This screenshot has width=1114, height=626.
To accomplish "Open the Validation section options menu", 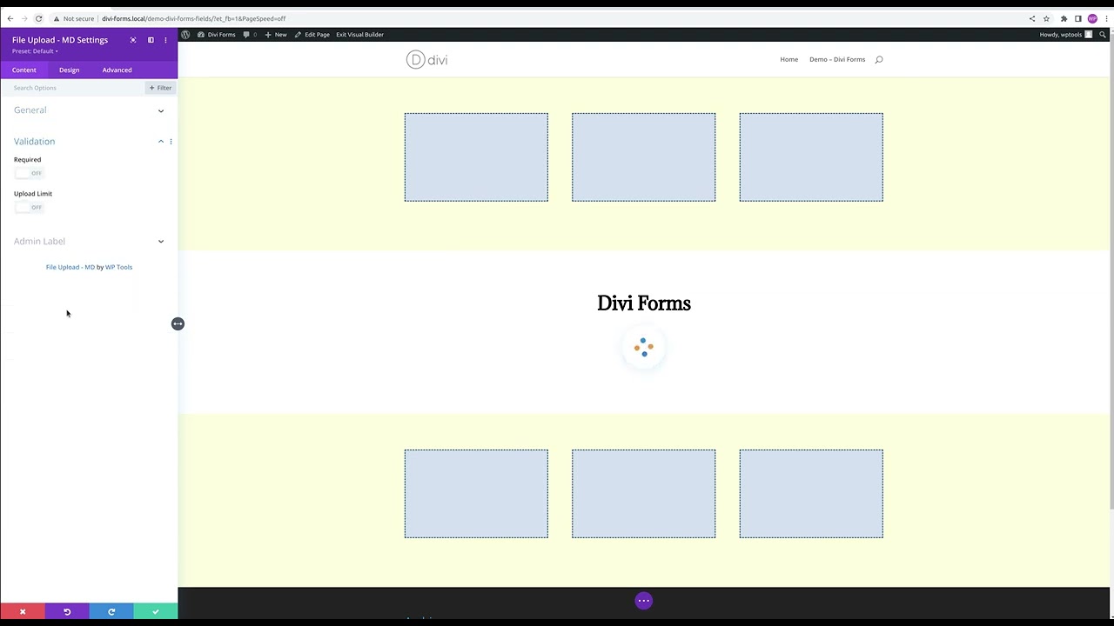I will pos(171,141).
